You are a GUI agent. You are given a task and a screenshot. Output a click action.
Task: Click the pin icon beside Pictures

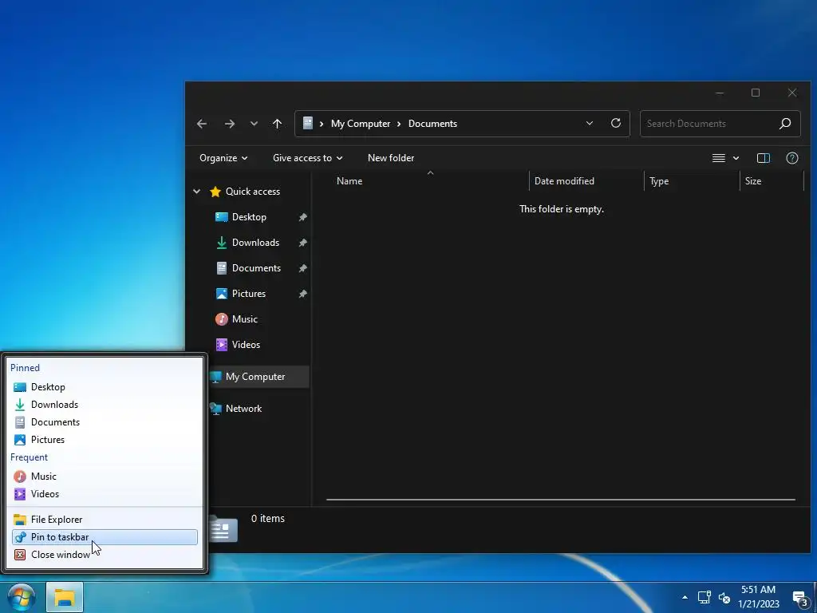point(302,294)
